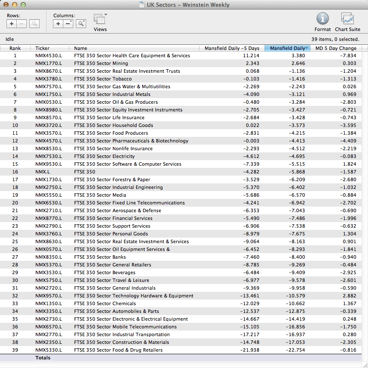Click the Rows search magnifier icon
Image resolution: width=368 pixels, height=368 pixels.
tap(34, 24)
